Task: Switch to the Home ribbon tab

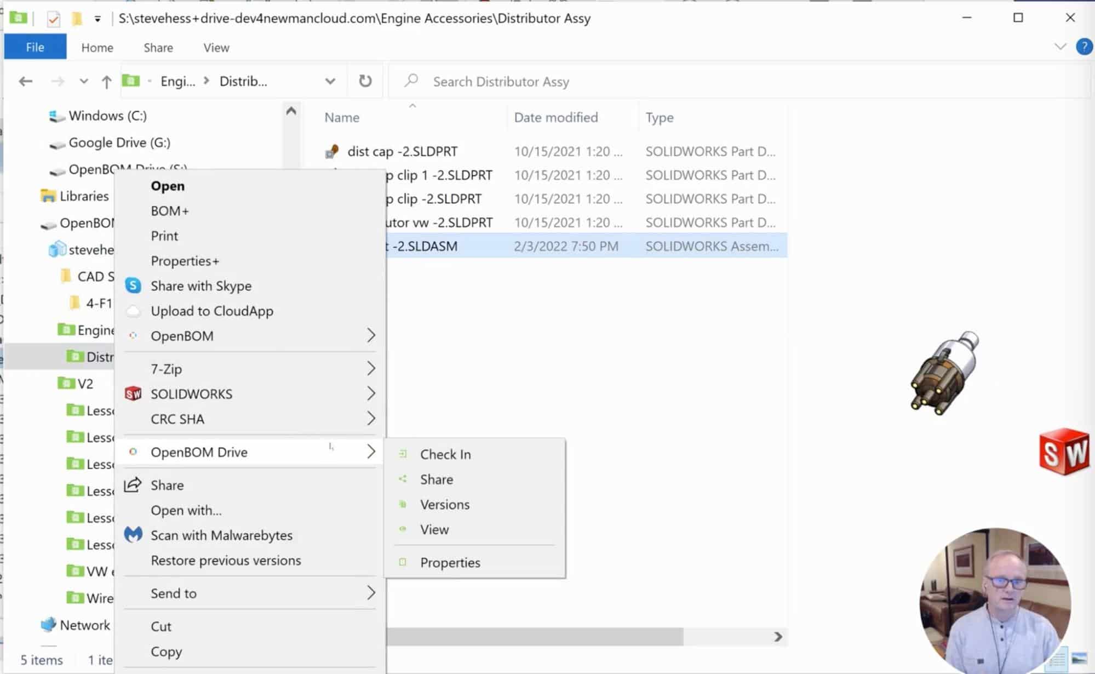Action: 97,48
